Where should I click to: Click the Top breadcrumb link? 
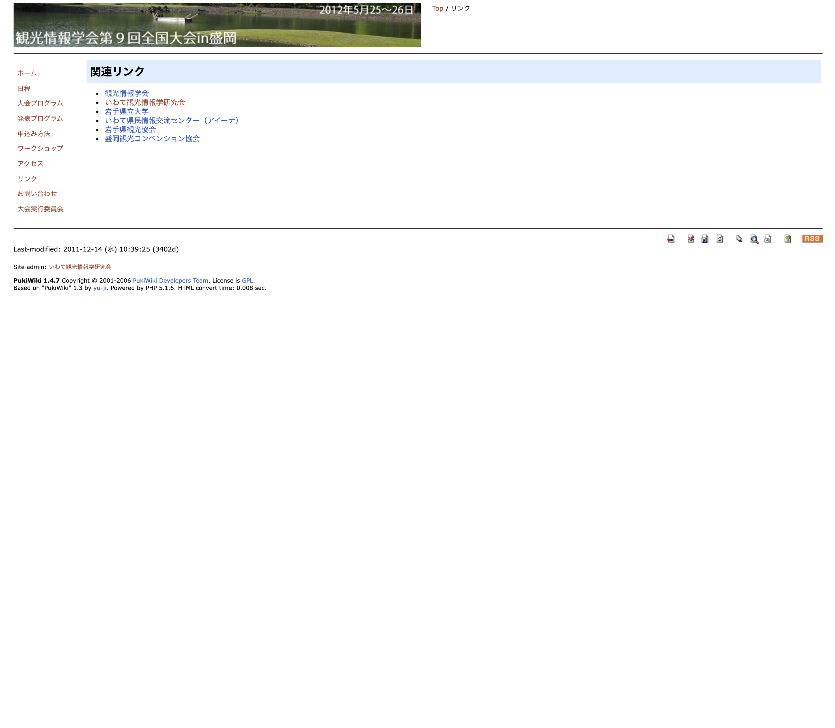(437, 8)
